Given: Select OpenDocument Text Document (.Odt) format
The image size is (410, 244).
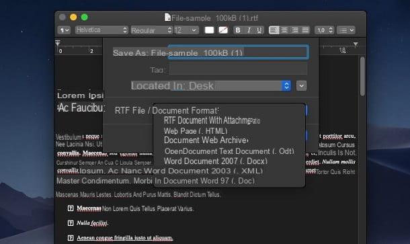Looking at the screenshot, I should (x=229, y=151).
